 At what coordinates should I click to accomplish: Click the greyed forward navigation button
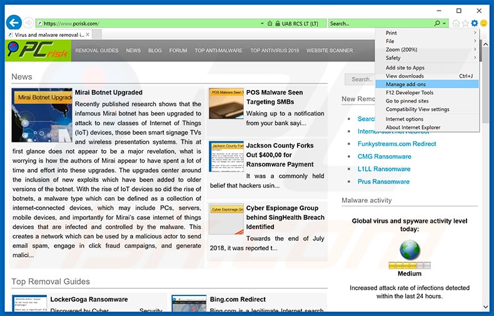tap(28, 23)
